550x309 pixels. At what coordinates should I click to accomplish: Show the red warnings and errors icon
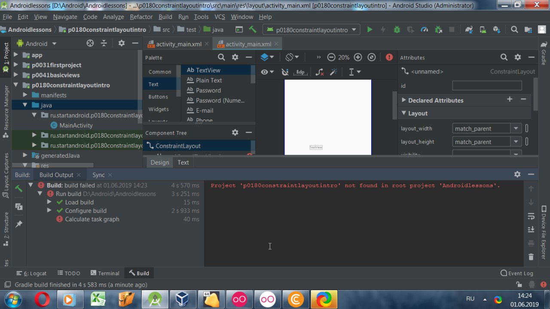tap(389, 57)
